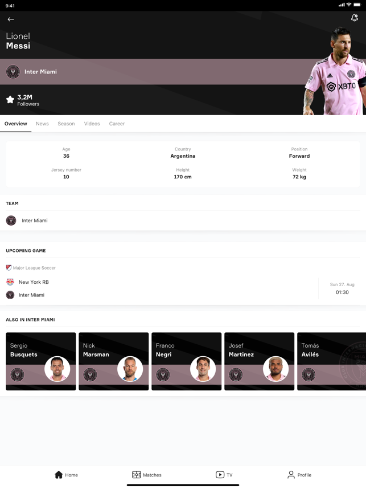Tap the home indicator bar
This screenshot has height=489, width=366.
point(183,485)
